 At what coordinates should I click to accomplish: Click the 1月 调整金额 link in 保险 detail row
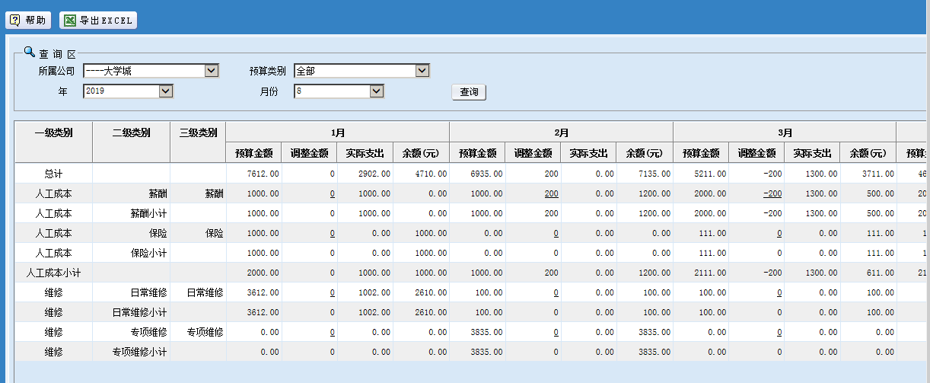(333, 233)
